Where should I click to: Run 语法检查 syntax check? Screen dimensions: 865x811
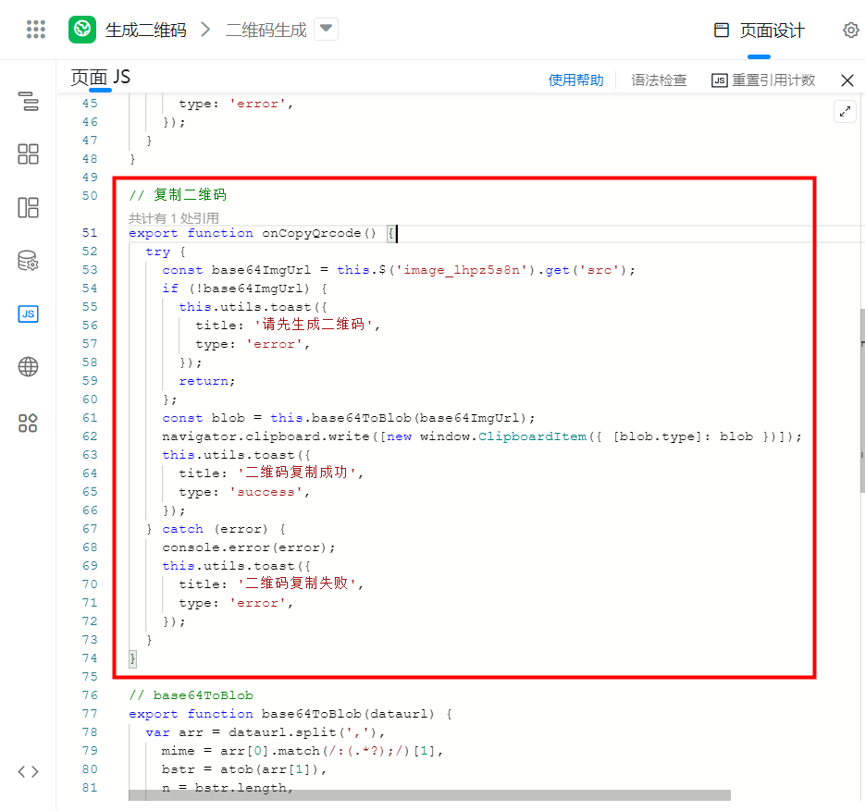click(x=659, y=80)
